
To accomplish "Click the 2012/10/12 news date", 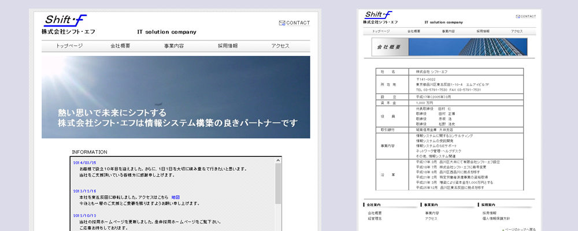I will (x=84, y=215).
